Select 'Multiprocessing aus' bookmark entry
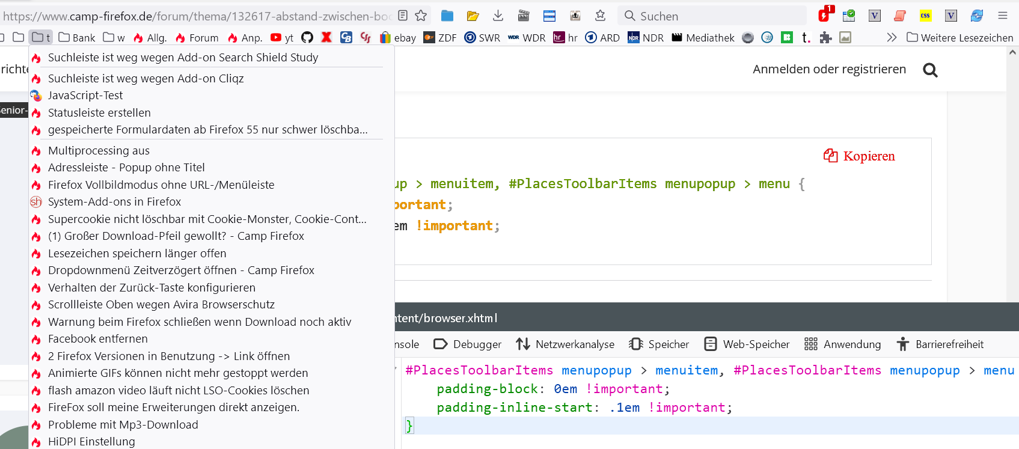Viewport: 1019px width, 449px height. [99, 150]
